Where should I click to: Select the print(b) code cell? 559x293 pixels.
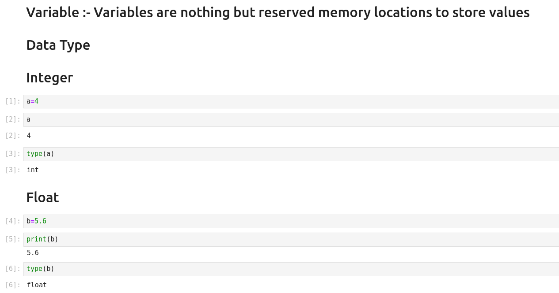pyautogui.click(x=291, y=239)
